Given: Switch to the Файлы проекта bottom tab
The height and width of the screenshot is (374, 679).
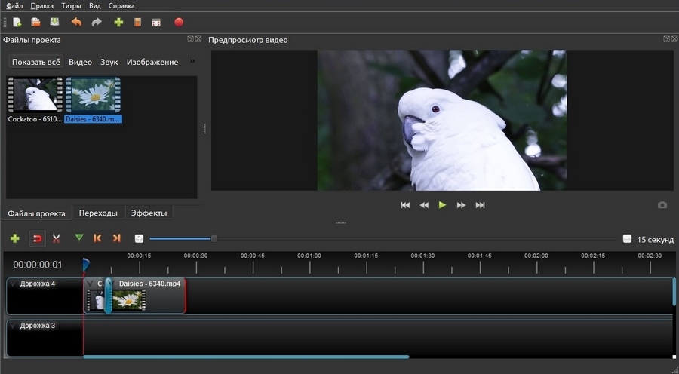Looking at the screenshot, I should (36, 213).
